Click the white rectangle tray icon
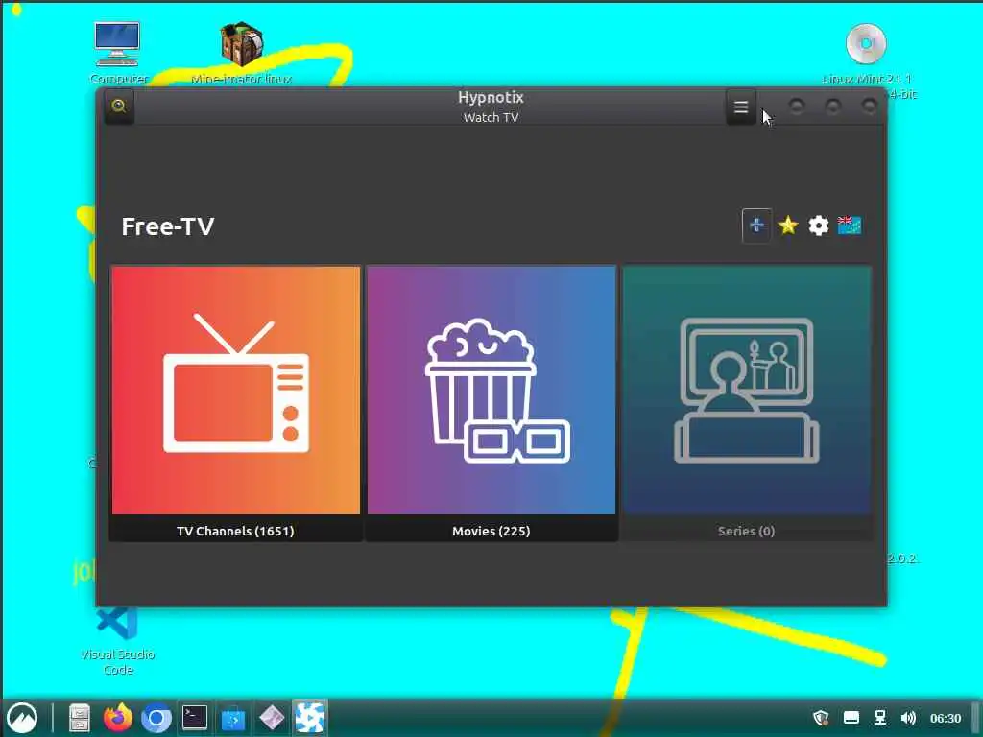Screen dimensions: 983x737 tap(851, 718)
